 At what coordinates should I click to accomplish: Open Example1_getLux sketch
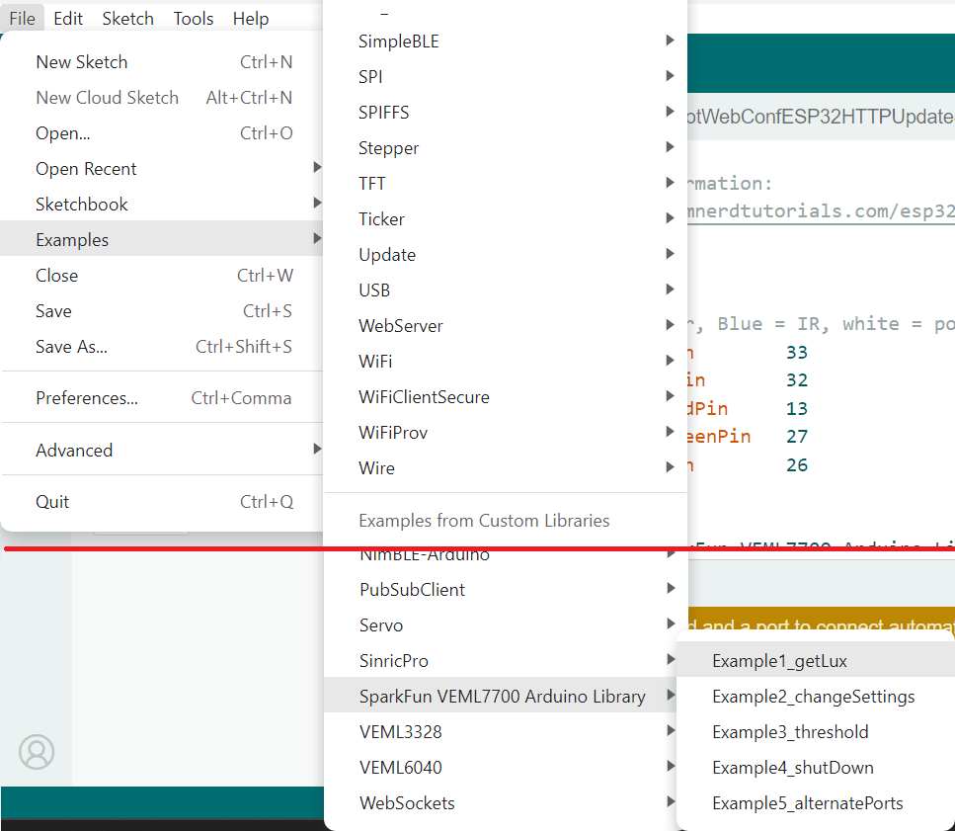click(x=816, y=661)
